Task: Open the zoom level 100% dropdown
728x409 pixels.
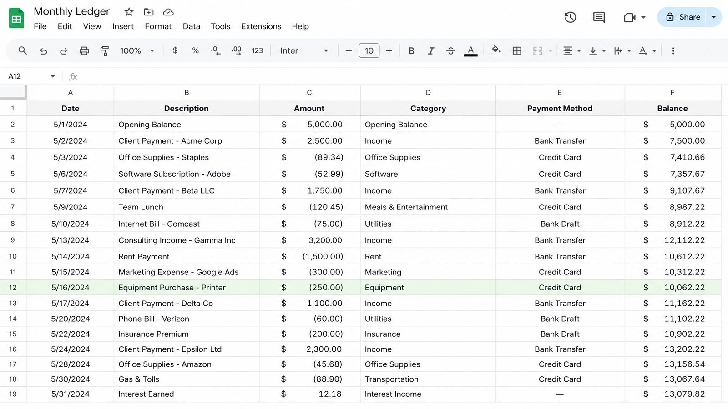Action: 137,51
